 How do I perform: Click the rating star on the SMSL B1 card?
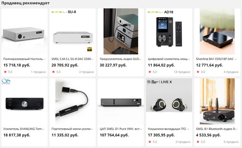(198, 142)
